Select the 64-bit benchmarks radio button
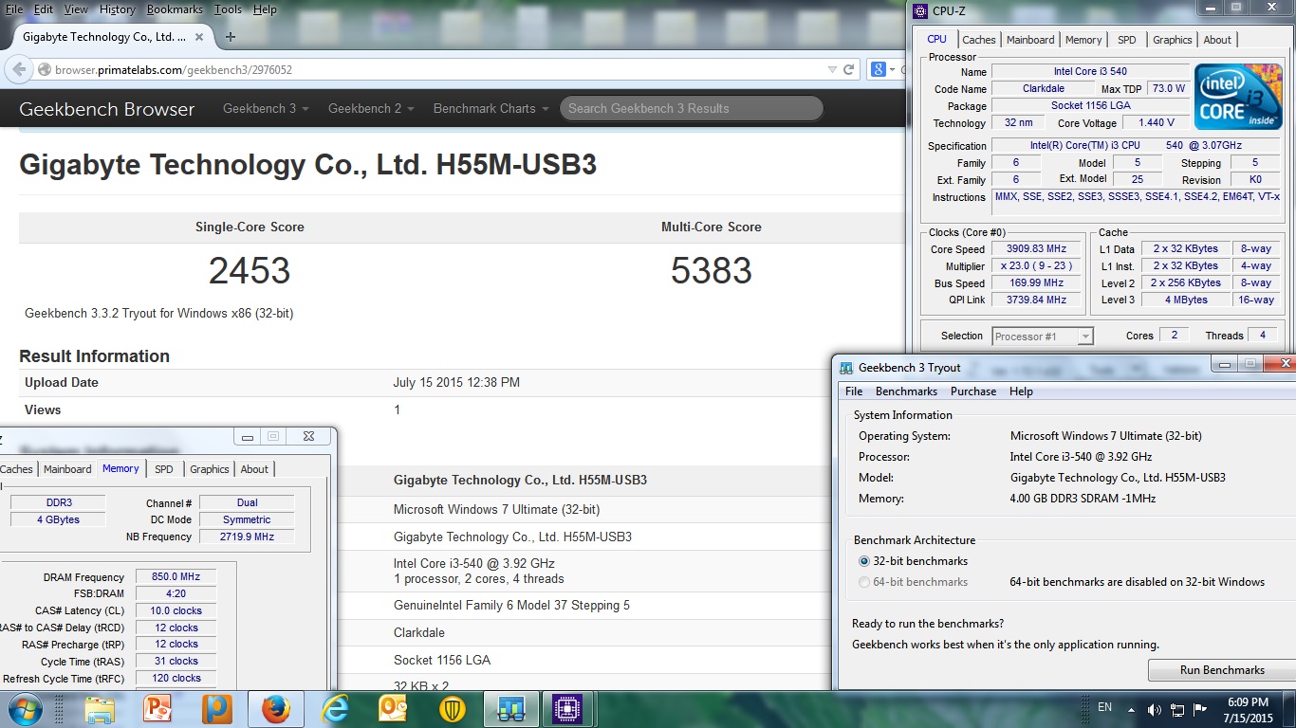Screen dimensions: 1296x728 [863, 582]
